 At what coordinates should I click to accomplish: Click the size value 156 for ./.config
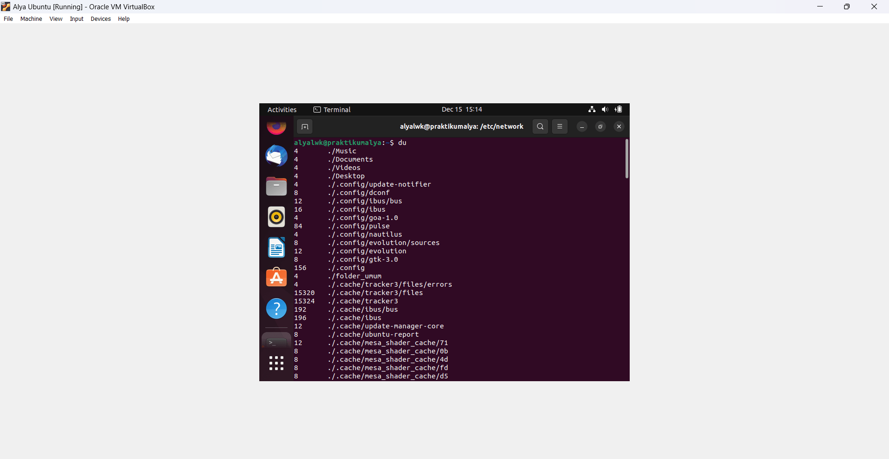pyautogui.click(x=300, y=268)
